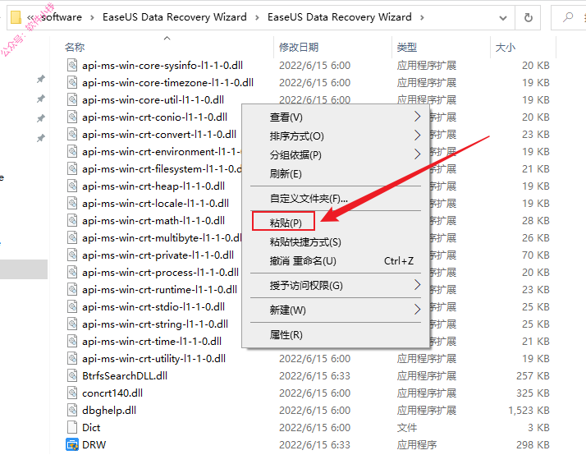Click the api-ms-win-crt-math dll file icon
586x455 pixels.
pos(72,221)
